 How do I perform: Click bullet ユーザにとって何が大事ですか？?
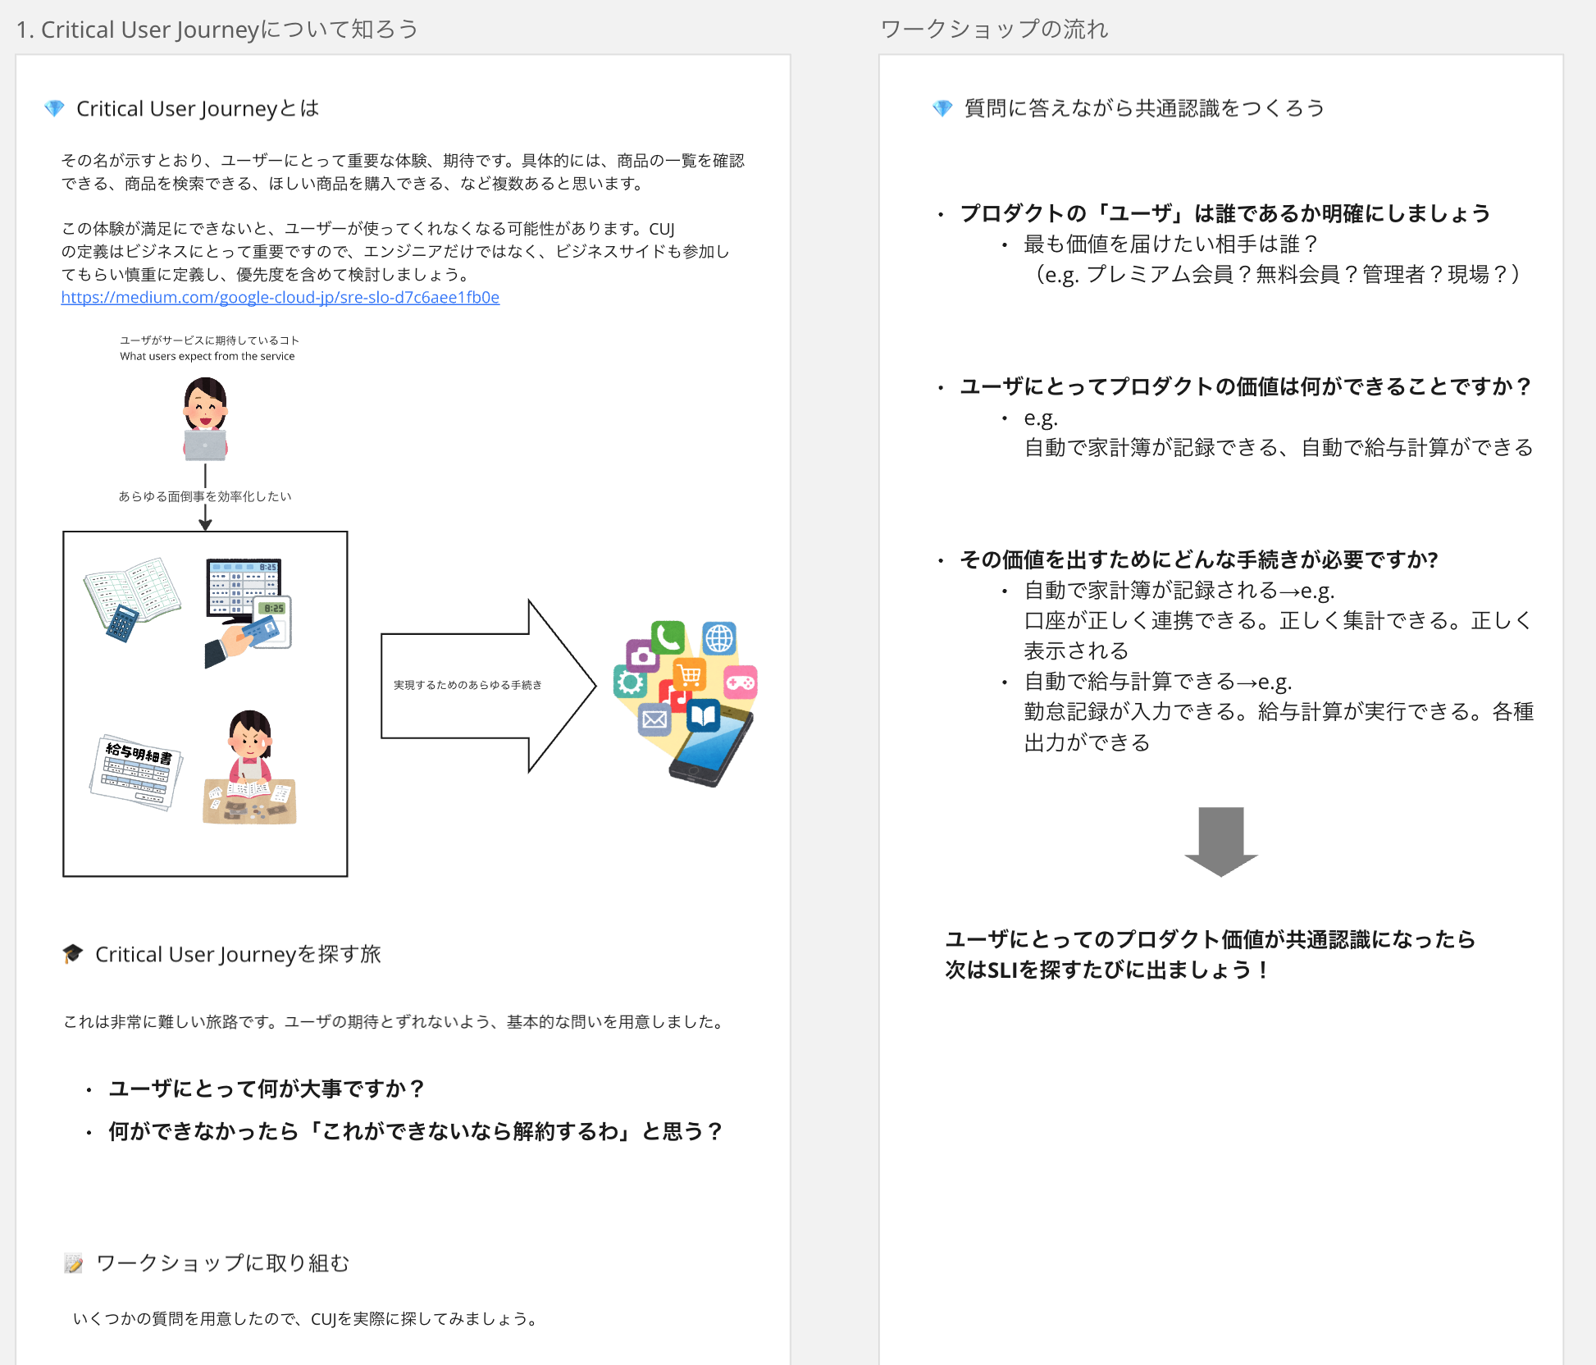267,1089
